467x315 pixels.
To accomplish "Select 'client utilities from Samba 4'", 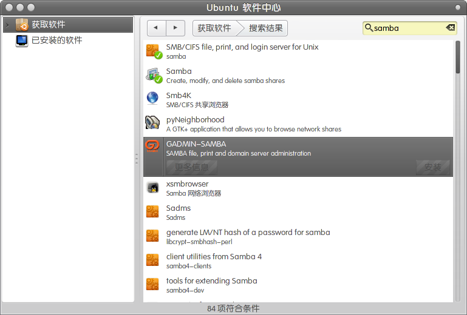I will pyautogui.click(x=214, y=256).
